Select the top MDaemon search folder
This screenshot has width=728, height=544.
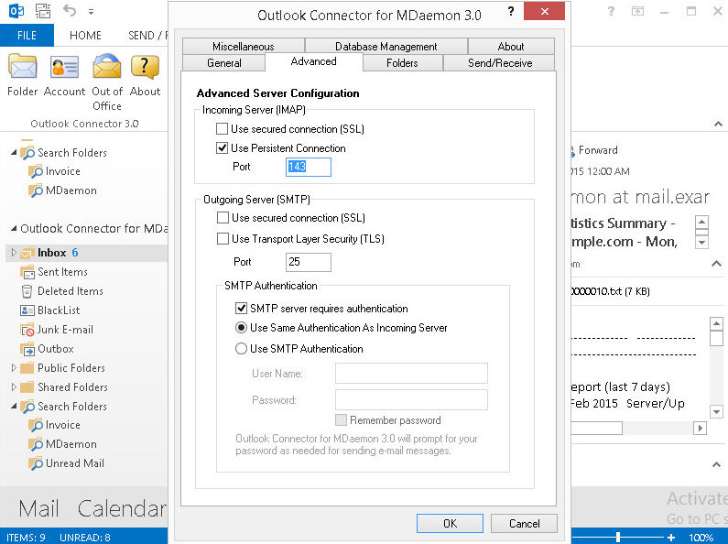click(x=71, y=190)
